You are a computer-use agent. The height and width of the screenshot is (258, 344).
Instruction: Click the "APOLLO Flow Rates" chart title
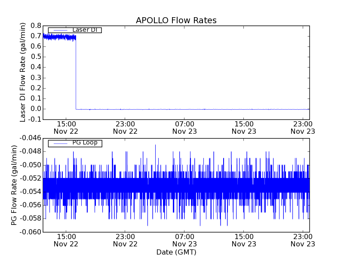(176, 21)
